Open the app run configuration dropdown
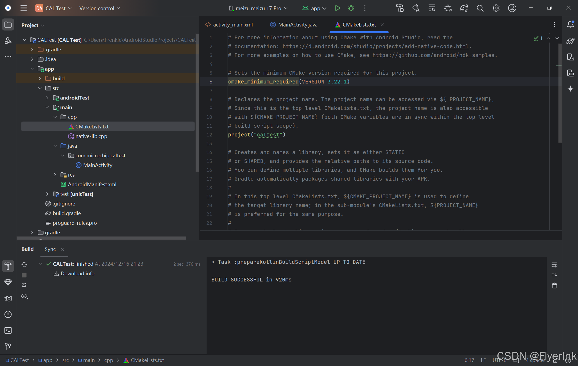The width and height of the screenshot is (578, 366). coord(314,8)
